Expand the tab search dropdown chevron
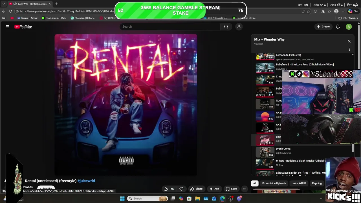The width and height of the screenshot is (361, 203). tap(3, 4)
